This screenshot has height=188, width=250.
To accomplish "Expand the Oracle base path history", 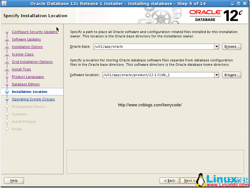I will coord(216,46).
